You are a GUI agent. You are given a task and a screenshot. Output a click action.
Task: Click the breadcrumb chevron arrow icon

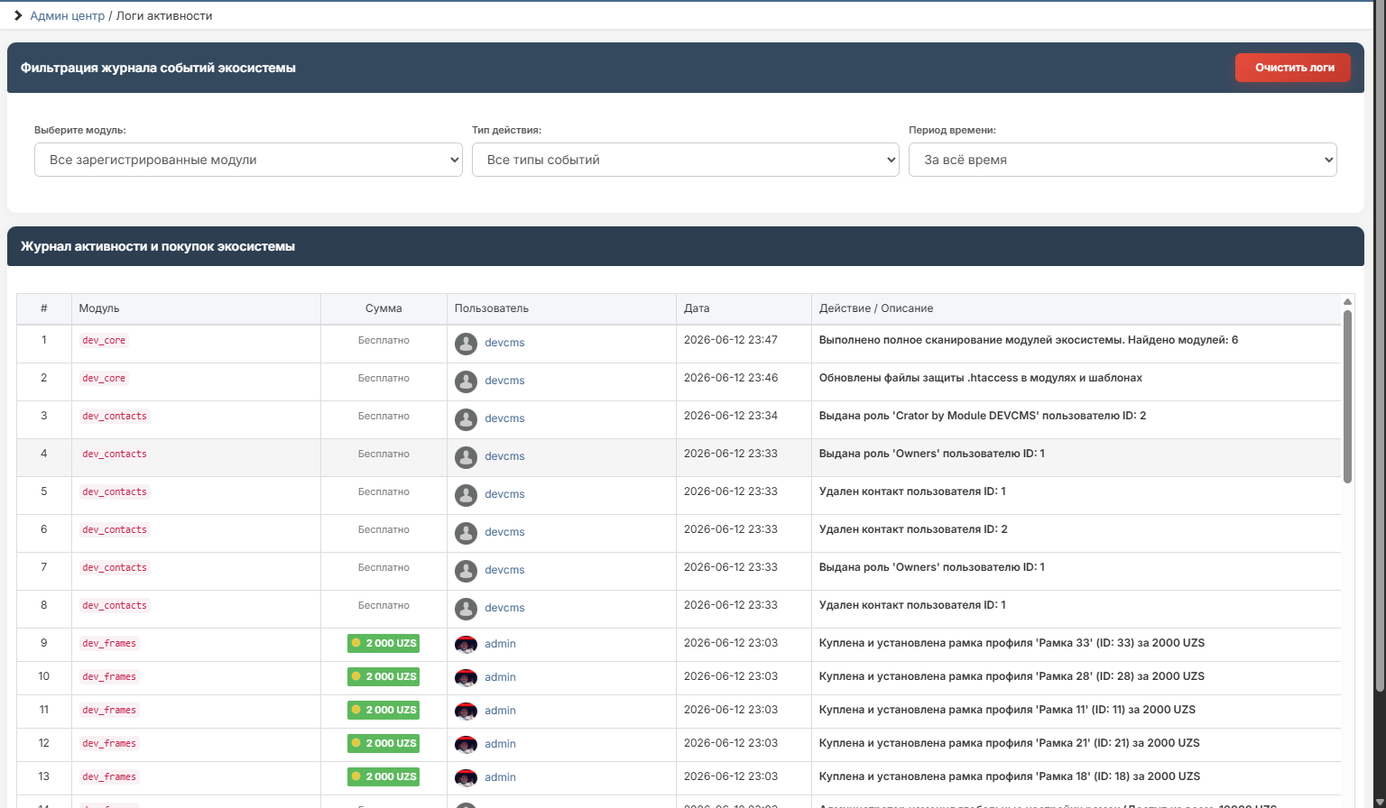click(x=18, y=15)
